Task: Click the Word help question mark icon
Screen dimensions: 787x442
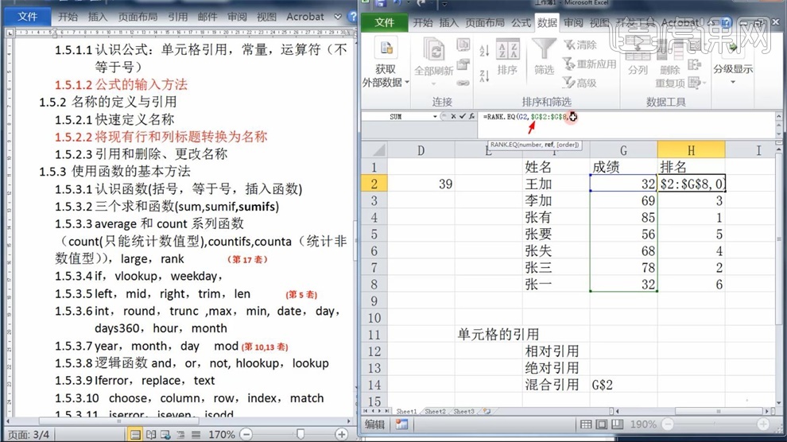Action: (x=353, y=17)
